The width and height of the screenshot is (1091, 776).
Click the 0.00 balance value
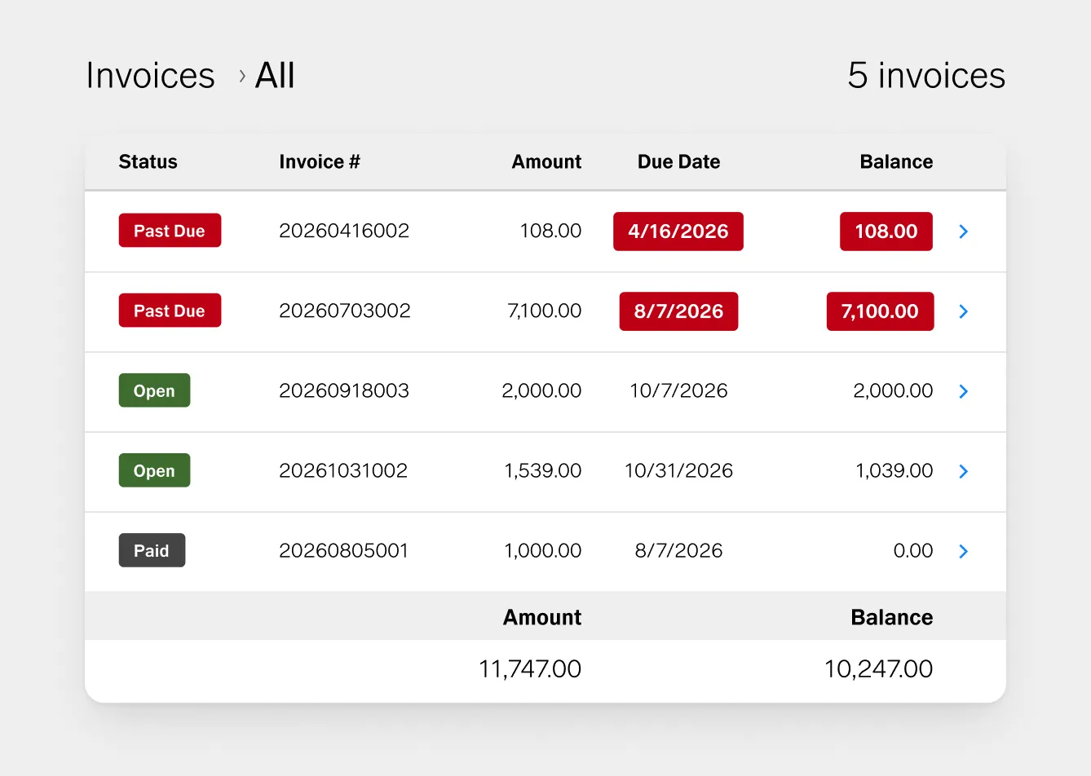click(x=913, y=550)
